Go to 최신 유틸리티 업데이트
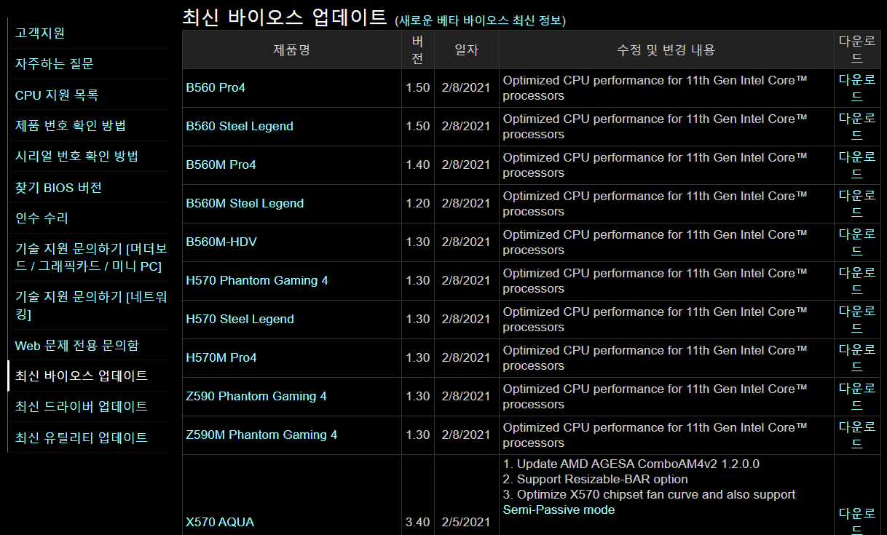The image size is (887, 535). click(x=82, y=437)
